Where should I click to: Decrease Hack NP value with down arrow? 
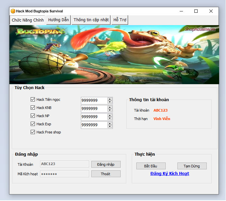(x=110, y=118)
